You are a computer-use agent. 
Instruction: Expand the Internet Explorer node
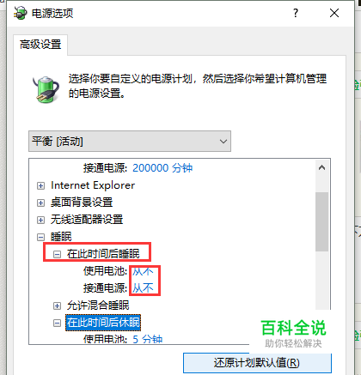coord(40,186)
